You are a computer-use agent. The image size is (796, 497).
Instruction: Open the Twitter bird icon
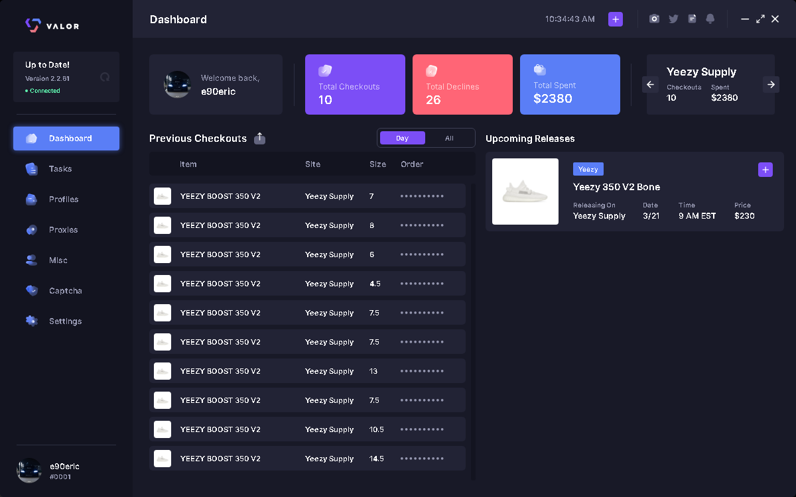tap(673, 19)
